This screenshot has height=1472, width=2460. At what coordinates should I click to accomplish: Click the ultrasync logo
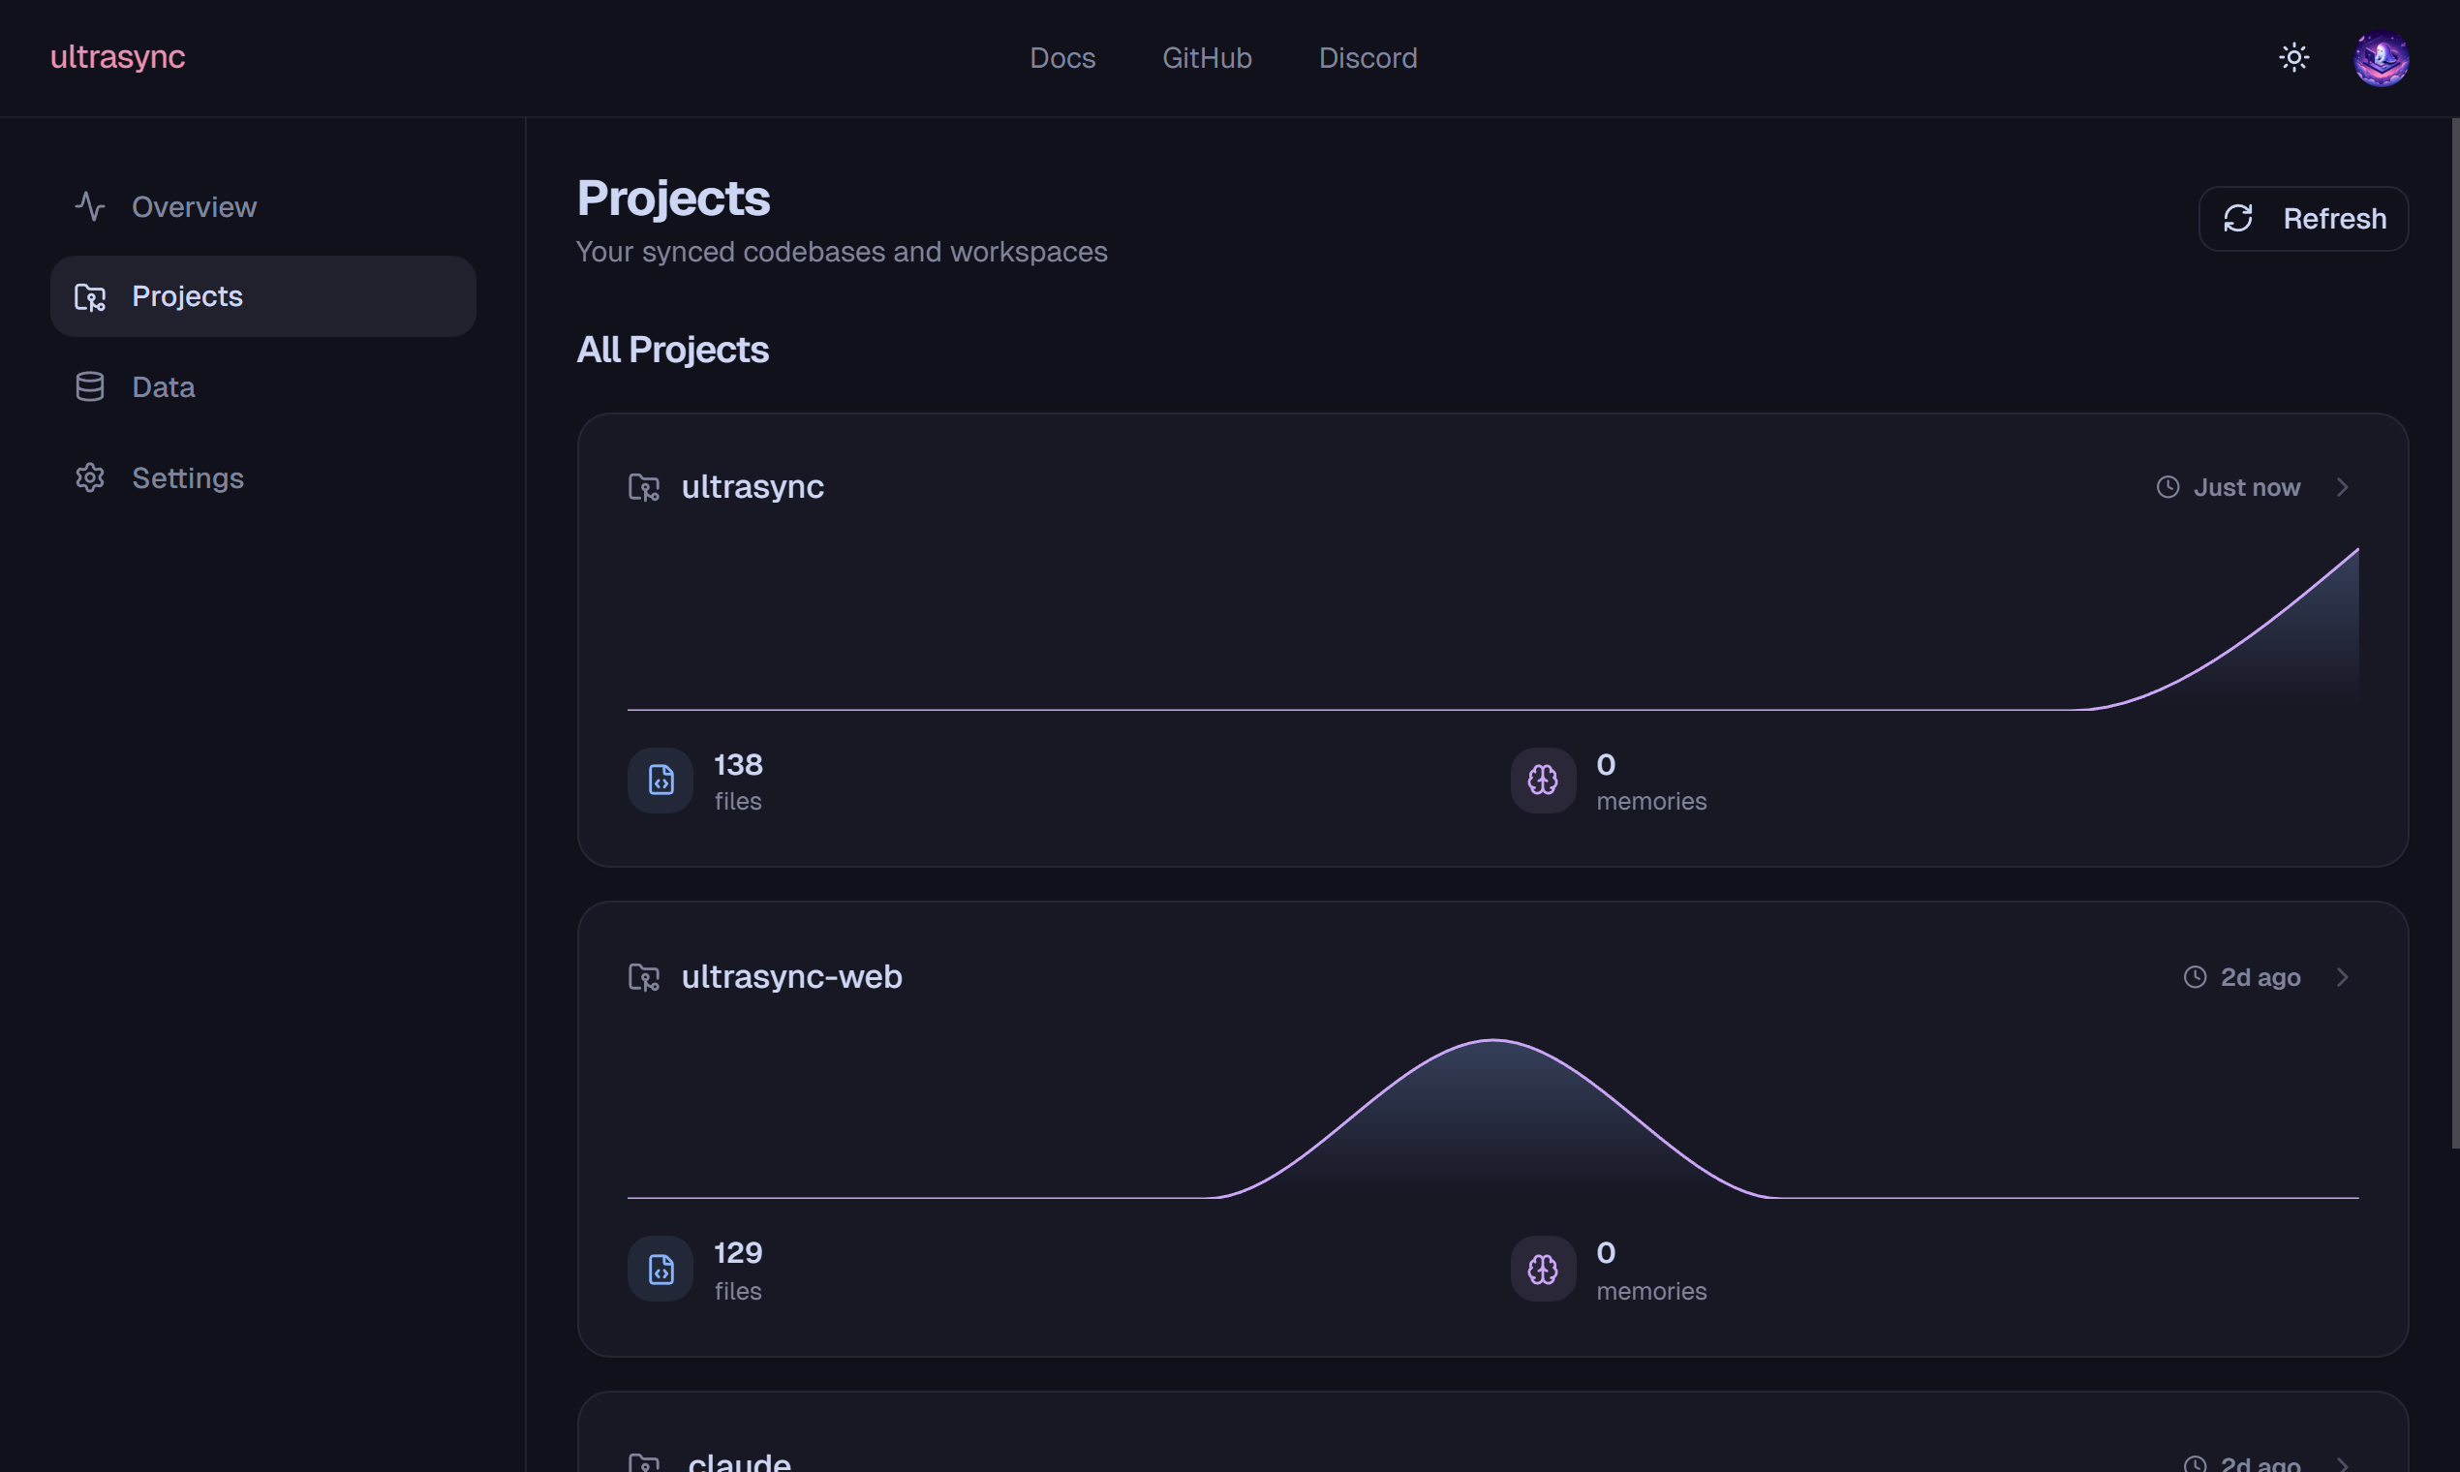click(117, 56)
